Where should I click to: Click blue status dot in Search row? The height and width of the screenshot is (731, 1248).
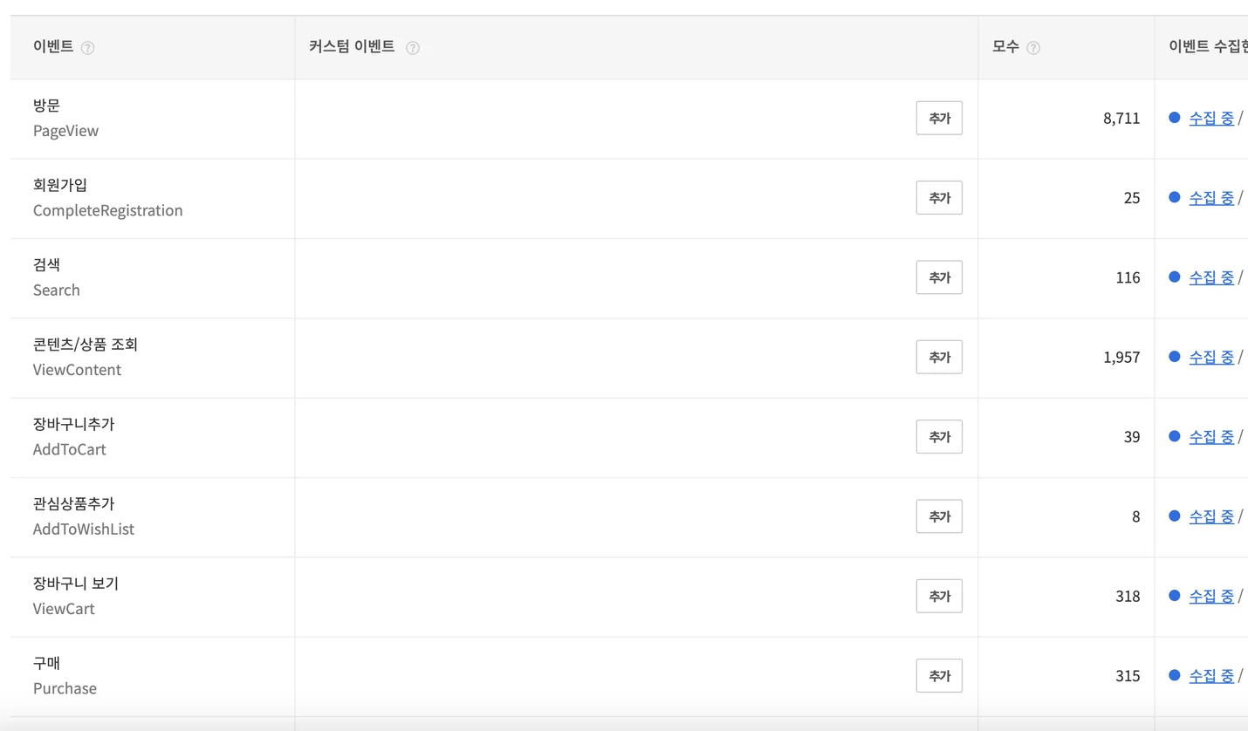tap(1174, 277)
